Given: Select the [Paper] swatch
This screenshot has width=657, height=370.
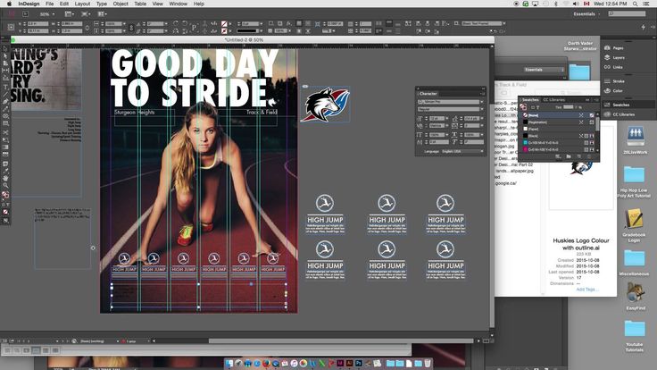Looking at the screenshot, I should 558,129.
